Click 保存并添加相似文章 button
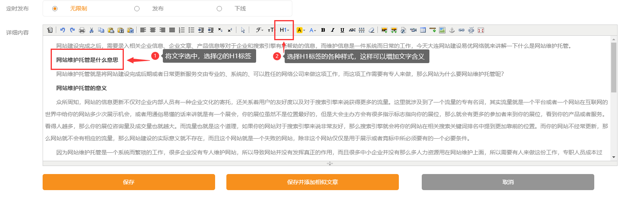 tap(312, 182)
